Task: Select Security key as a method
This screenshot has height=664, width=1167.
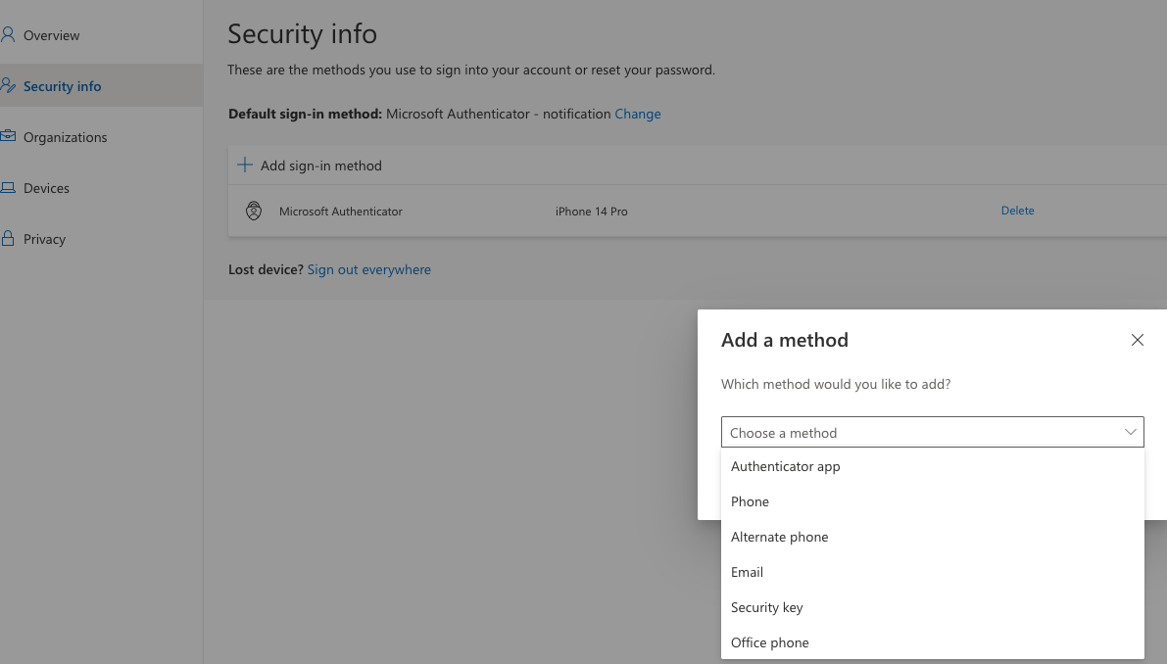Action: click(766, 607)
